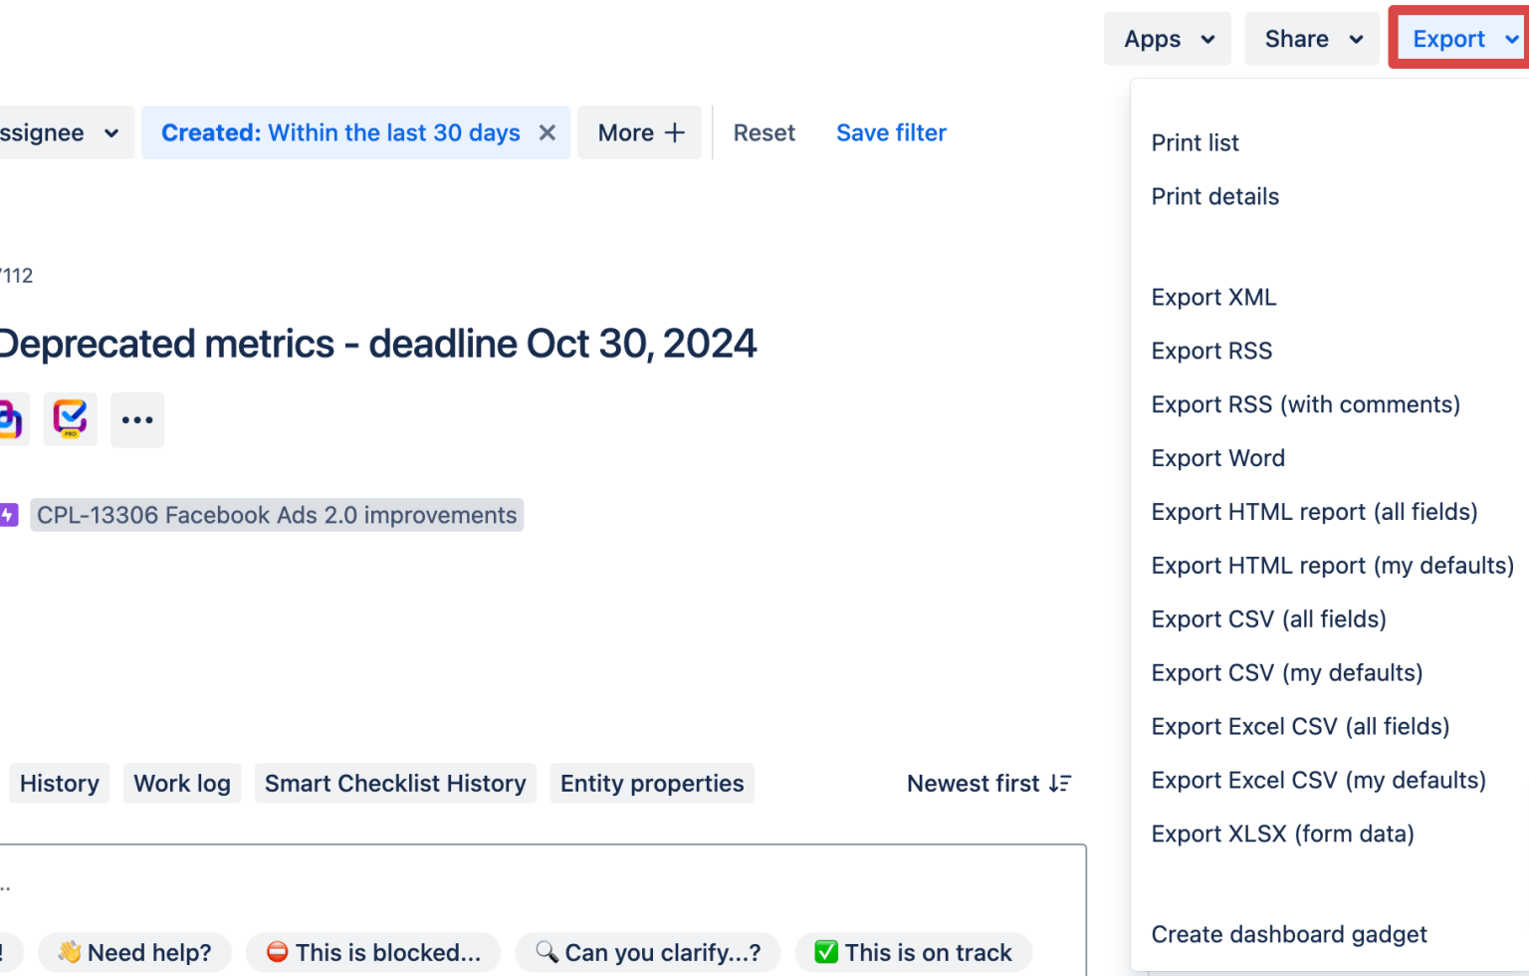Click the Save filter link

click(x=891, y=131)
